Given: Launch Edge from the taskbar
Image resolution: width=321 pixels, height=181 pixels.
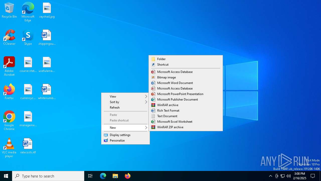Looking at the screenshot, I should (103, 176).
